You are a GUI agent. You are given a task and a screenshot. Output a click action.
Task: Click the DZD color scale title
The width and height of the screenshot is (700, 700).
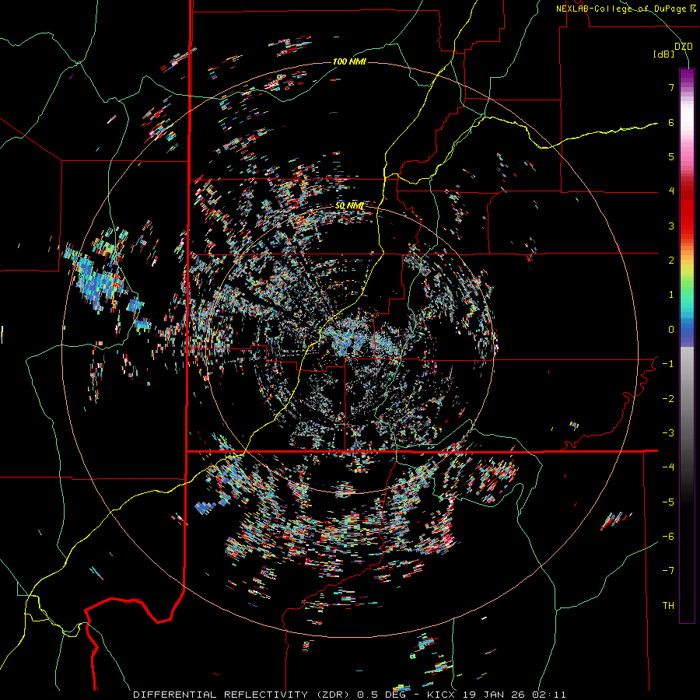point(683,47)
